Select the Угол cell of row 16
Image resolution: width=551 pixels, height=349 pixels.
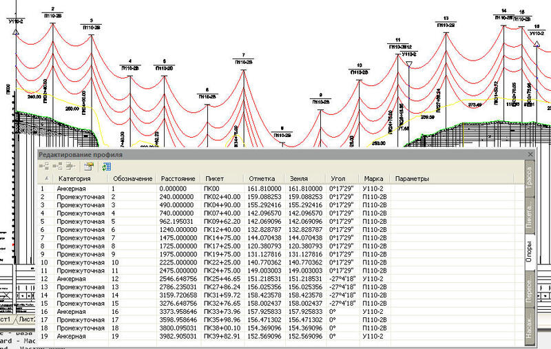point(342,311)
